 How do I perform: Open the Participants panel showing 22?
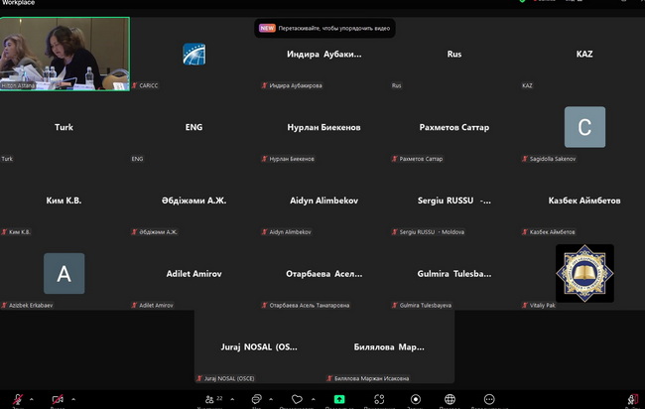210,399
